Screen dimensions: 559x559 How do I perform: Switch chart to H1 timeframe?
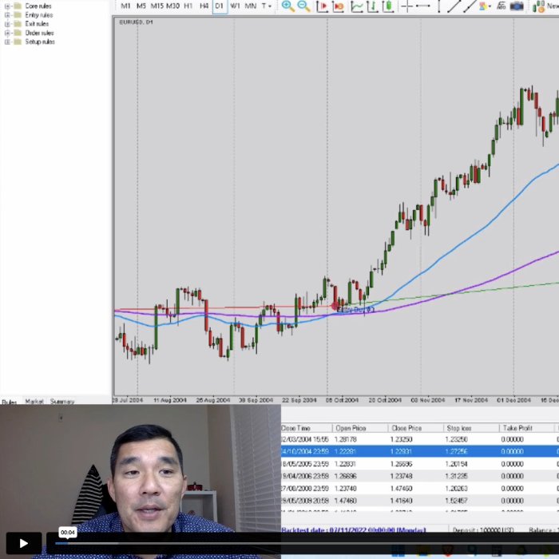tap(188, 6)
